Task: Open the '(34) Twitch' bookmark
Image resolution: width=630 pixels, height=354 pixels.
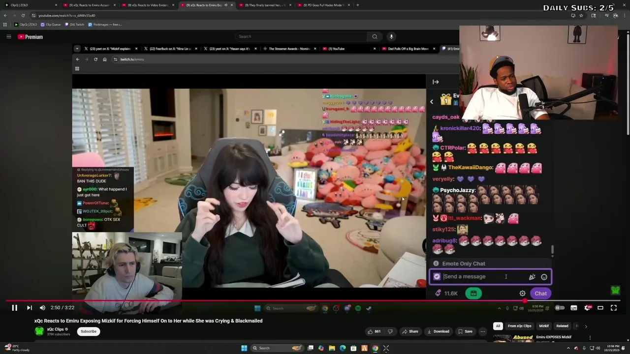Action: pyautogui.click(x=75, y=24)
